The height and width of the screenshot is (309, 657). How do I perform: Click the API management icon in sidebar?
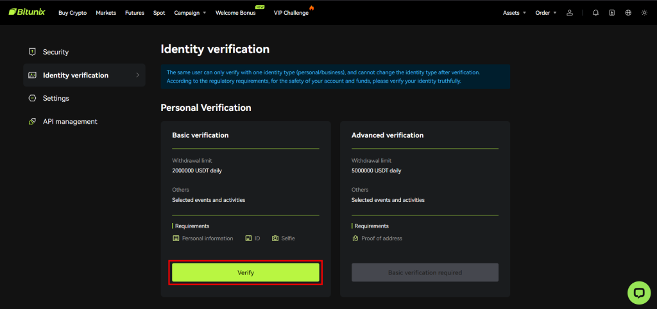32,121
